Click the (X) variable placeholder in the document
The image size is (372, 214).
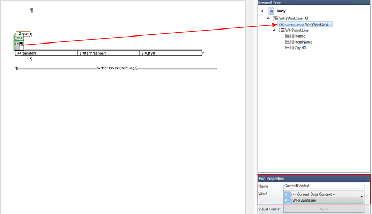pyautogui.click(x=18, y=44)
